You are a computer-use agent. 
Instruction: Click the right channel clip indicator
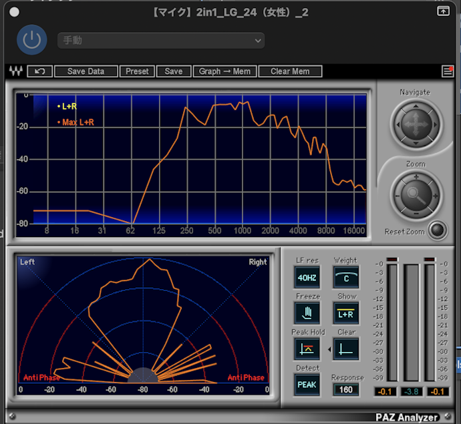click(x=430, y=259)
